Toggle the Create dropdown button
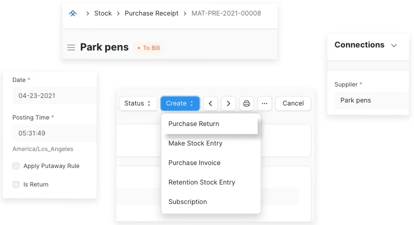The height and width of the screenshot is (225, 414). tap(180, 103)
